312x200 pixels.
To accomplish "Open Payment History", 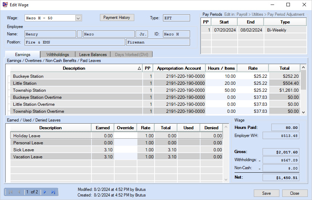I will click(x=116, y=18).
